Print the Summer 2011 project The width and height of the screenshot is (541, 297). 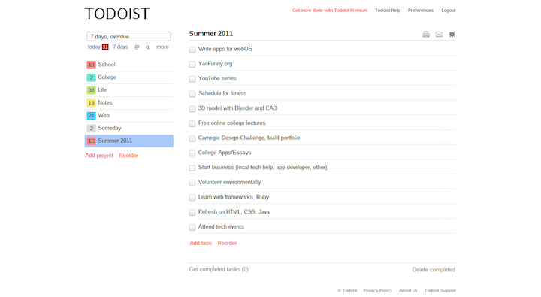(426, 34)
